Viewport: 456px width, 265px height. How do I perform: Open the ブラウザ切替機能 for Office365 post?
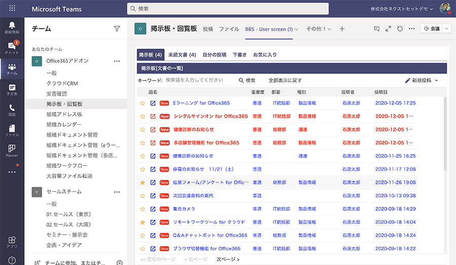click(x=207, y=249)
